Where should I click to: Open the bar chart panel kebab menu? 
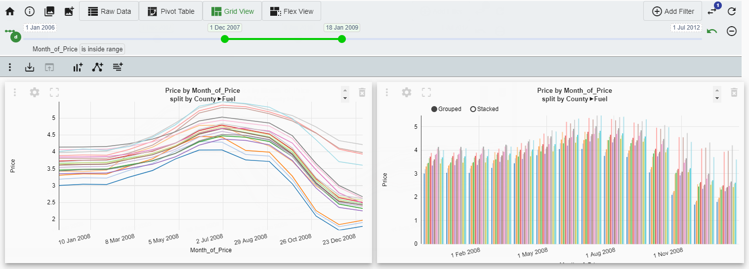387,92
